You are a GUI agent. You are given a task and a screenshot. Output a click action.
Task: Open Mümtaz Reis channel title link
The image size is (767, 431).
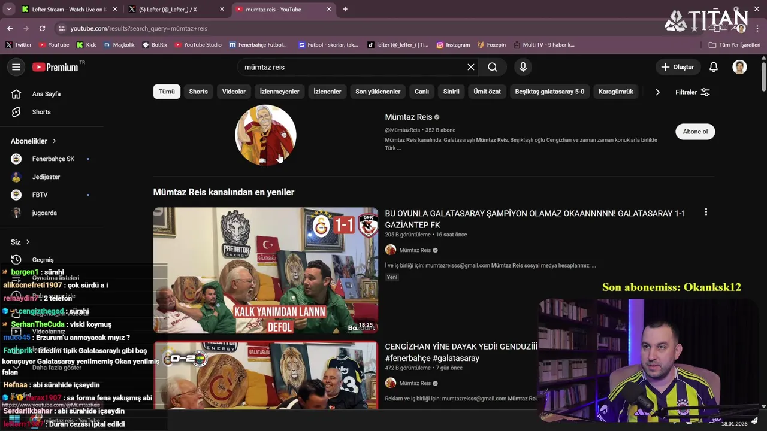[409, 117]
